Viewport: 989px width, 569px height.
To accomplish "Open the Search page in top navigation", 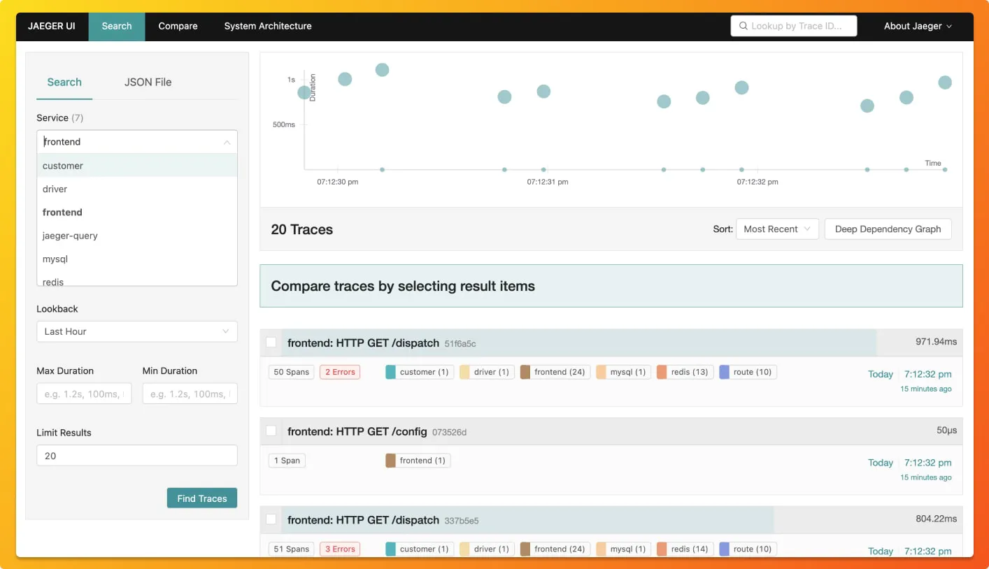I will 117,27.
